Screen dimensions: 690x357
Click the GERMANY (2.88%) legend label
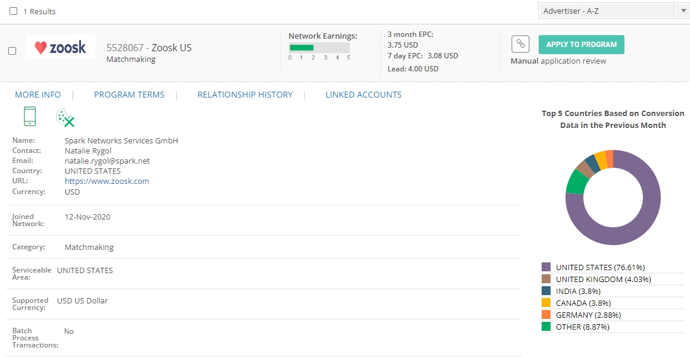tap(588, 315)
